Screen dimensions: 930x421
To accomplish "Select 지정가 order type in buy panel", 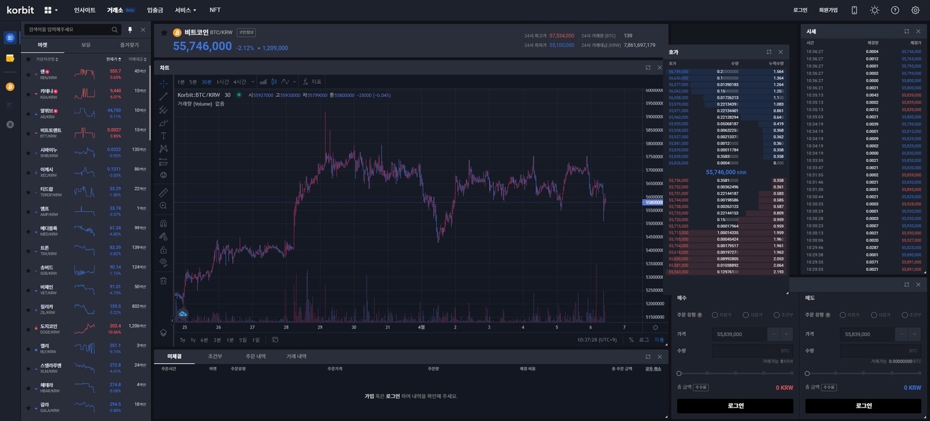I will tap(715, 315).
